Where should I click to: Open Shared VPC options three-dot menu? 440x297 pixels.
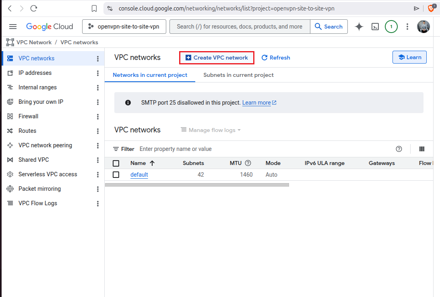pos(98,160)
